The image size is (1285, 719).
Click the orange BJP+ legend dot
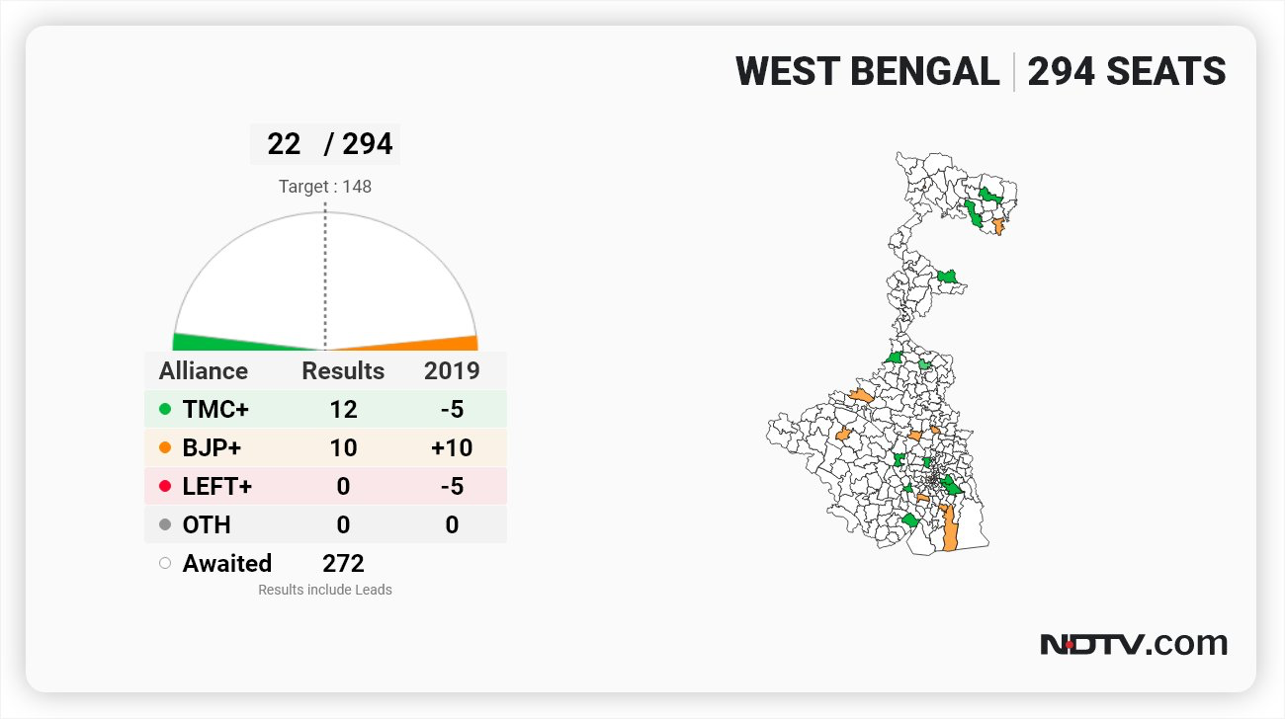click(x=165, y=447)
